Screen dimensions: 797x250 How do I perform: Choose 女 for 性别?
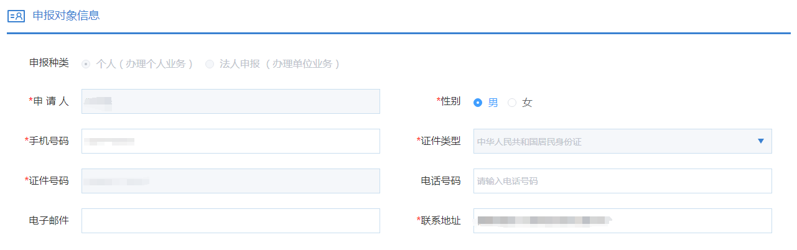512,103
